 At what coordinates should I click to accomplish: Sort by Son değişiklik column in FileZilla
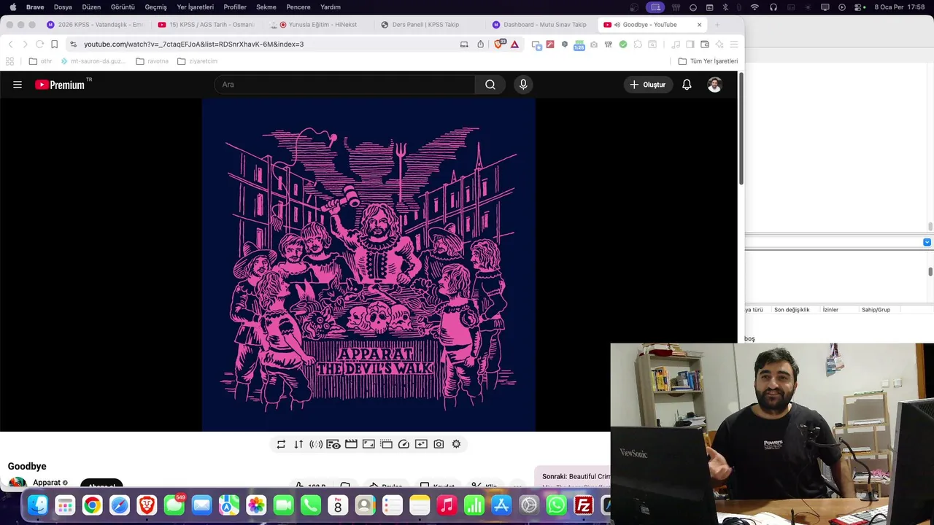(792, 310)
